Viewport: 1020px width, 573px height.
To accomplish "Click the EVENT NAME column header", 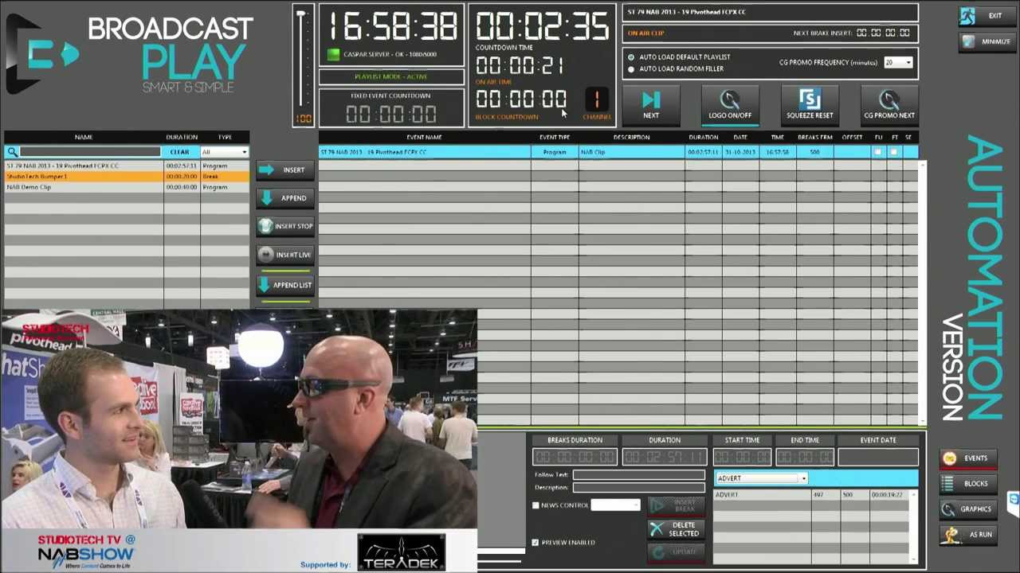I will pyautogui.click(x=424, y=138).
